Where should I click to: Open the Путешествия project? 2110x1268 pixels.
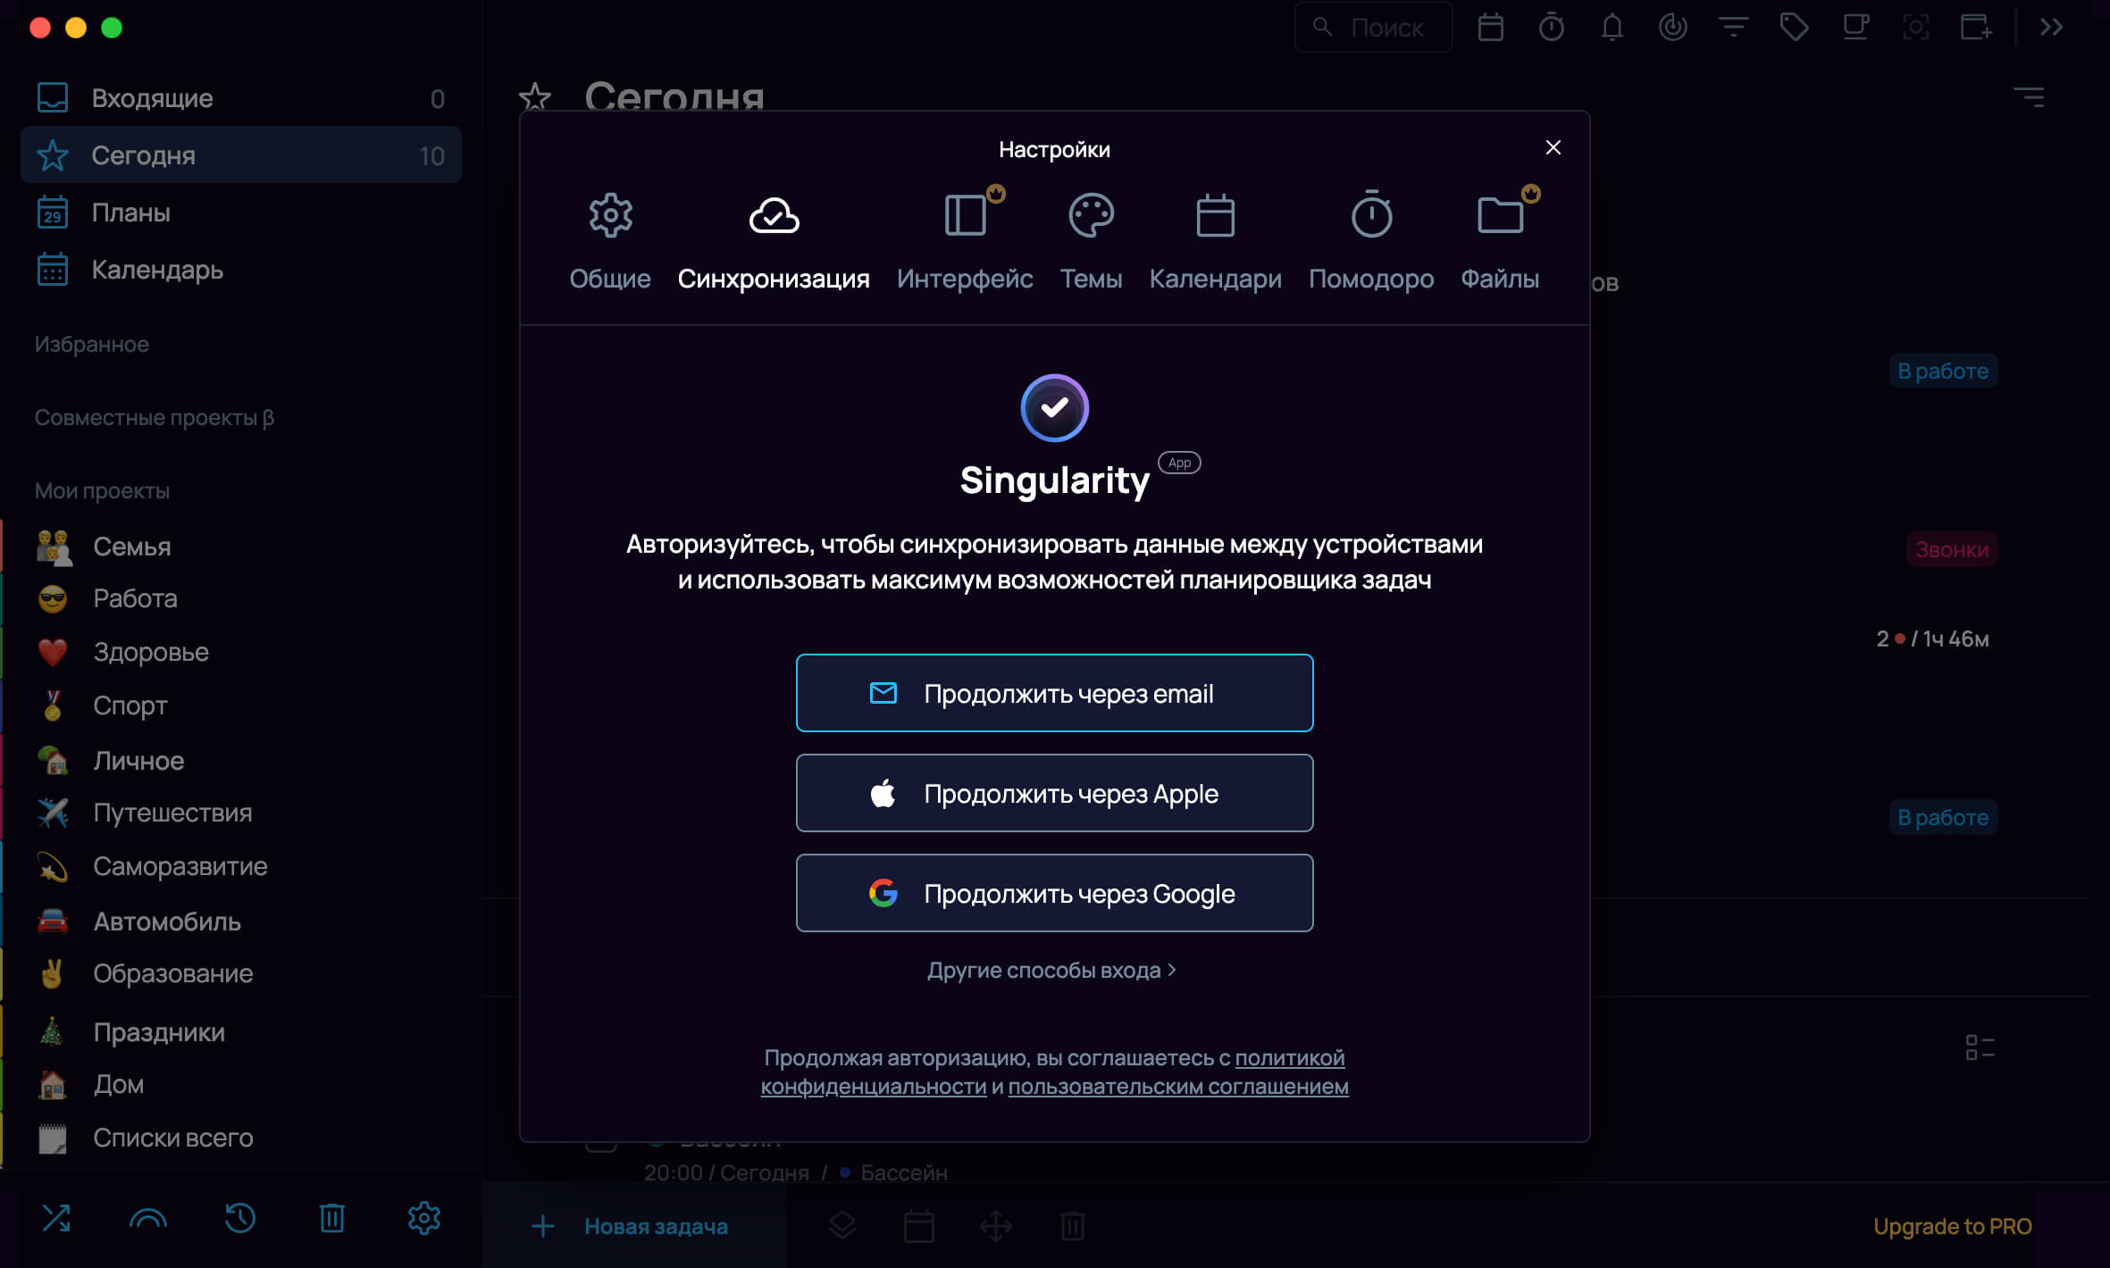point(241,813)
